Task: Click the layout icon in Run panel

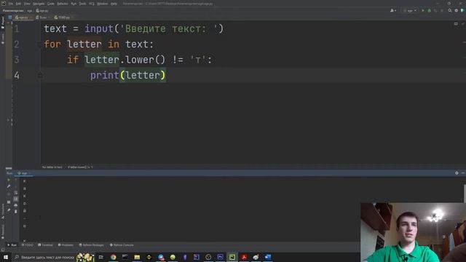Action: tap(9, 202)
